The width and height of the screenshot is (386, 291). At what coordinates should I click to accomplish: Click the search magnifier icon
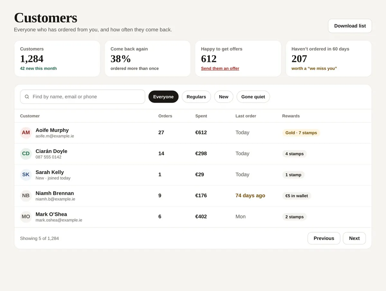pyautogui.click(x=27, y=97)
